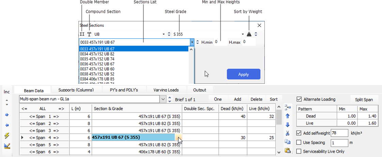
Task: Click the insert row icon beside the table
Action: [x=288, y=107]
